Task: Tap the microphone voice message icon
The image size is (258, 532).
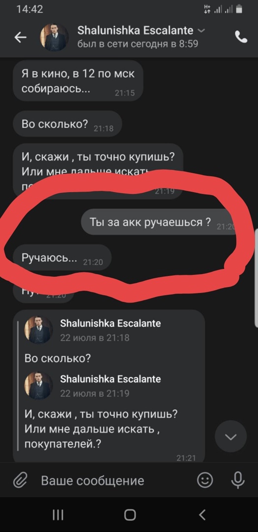Action: pos(238,480)
